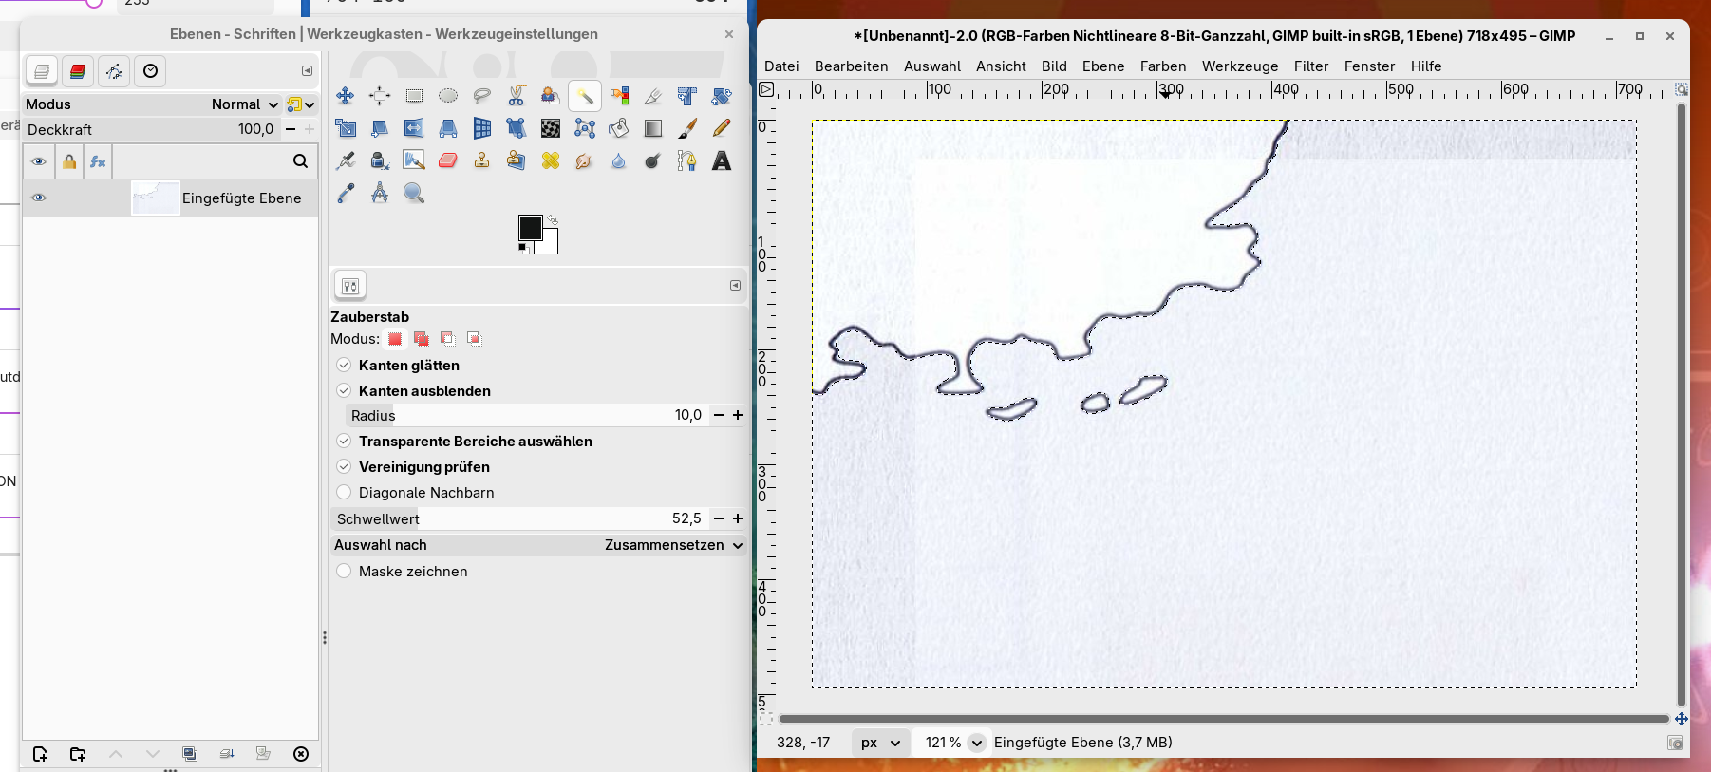Open Auswahl nach Zusammensetzen dropdown
The height and width of the screenshot is (772, 1711).
pos(538,545)
